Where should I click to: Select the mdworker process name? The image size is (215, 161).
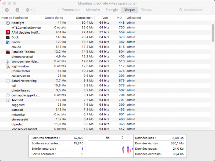pos(18,115)
